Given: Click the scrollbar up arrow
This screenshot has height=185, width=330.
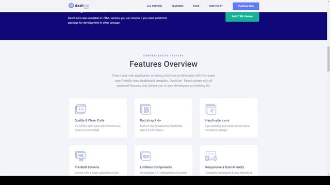Looking at the screenshot, I should [x=328, y=1].
